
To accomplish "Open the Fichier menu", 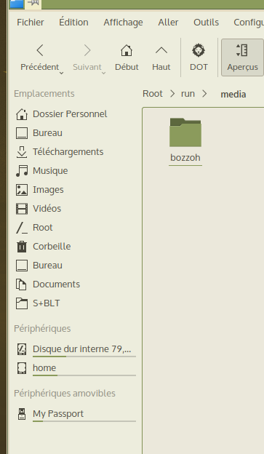I will (31, 23).
